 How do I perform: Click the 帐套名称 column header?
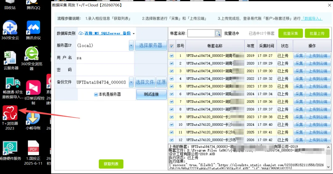[215, 46]
